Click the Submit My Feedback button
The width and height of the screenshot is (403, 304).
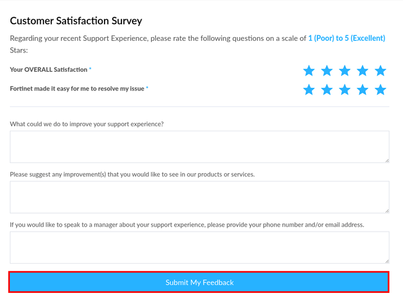tap(199, 282)
